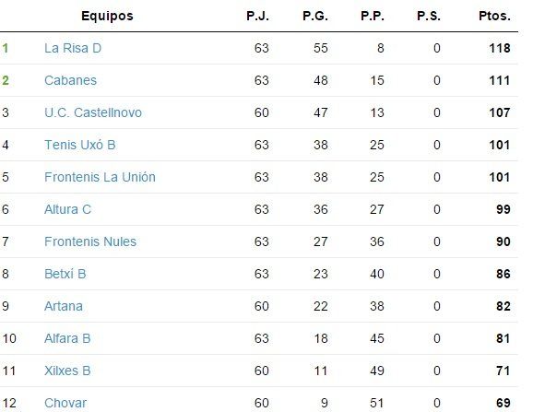533x412 pixels.
Task: Open the Chovar team link
Action: pos(65,403)
